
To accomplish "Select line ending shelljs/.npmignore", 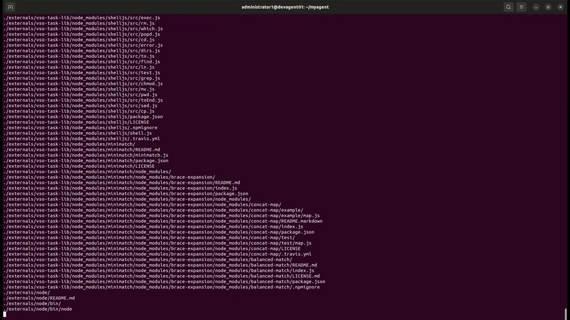I will pos(81,128).
